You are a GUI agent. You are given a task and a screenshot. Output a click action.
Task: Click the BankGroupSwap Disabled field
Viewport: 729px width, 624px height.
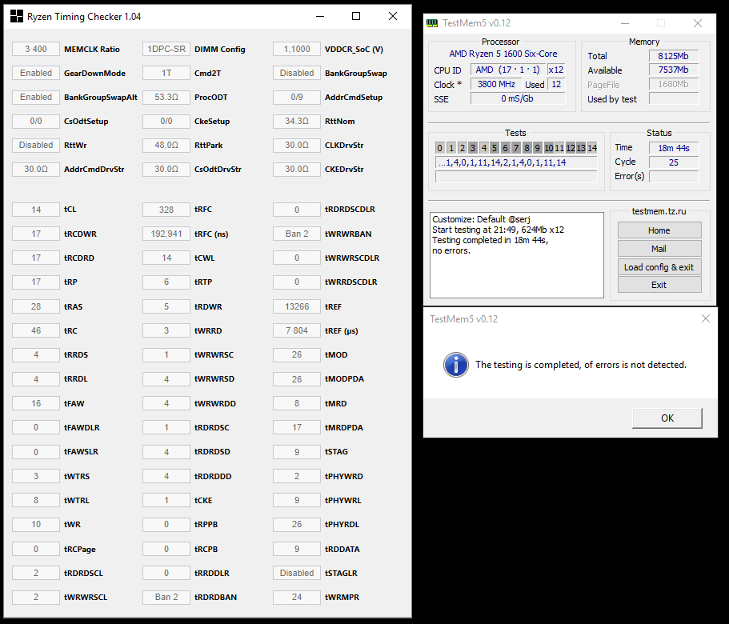pos(297,73)
